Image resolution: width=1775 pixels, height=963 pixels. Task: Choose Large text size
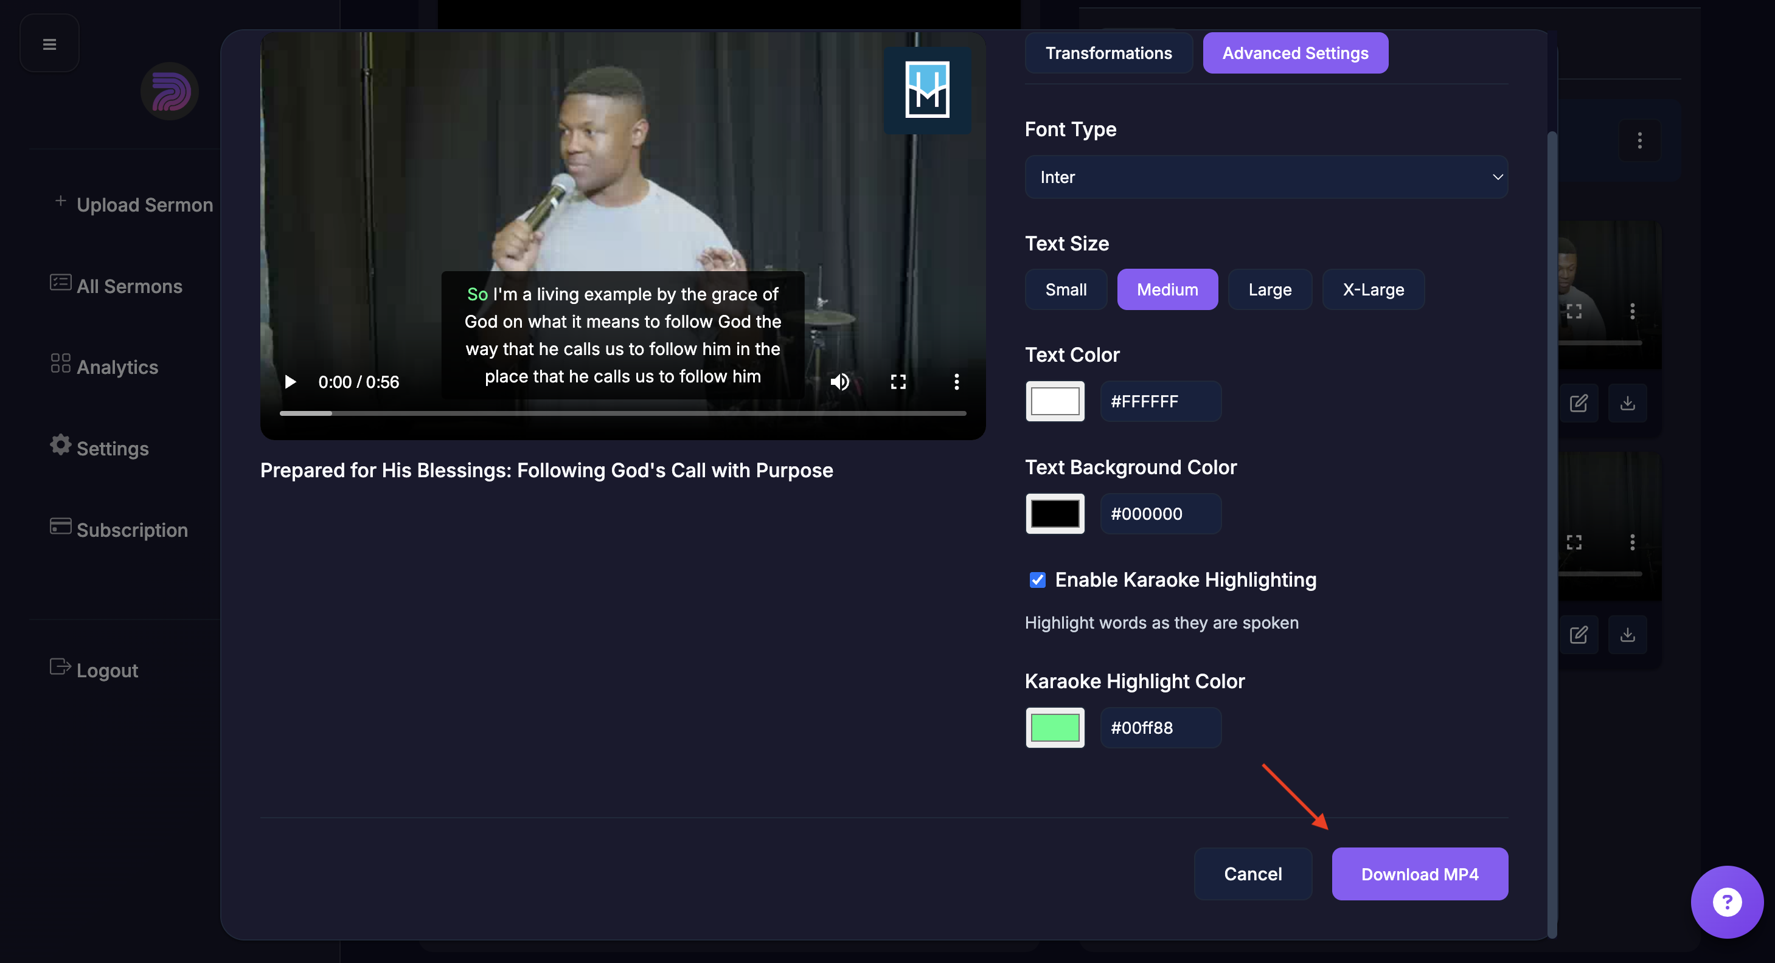1270,289
